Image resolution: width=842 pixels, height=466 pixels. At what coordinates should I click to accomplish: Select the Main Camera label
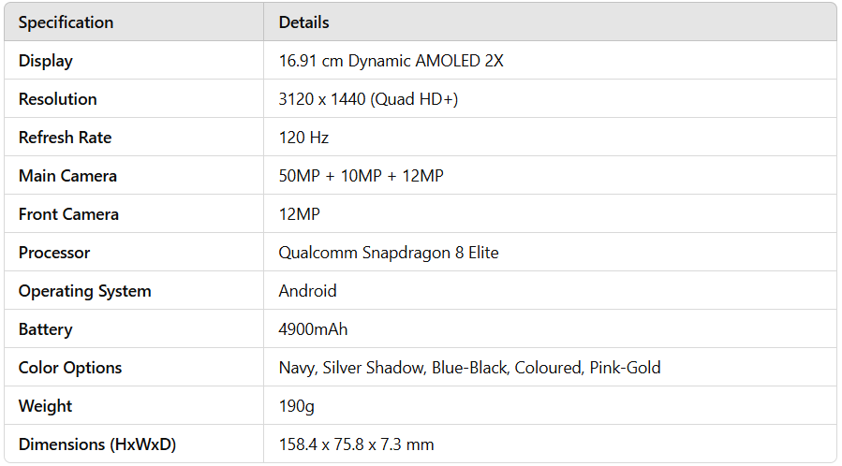(x=67, y=176)
